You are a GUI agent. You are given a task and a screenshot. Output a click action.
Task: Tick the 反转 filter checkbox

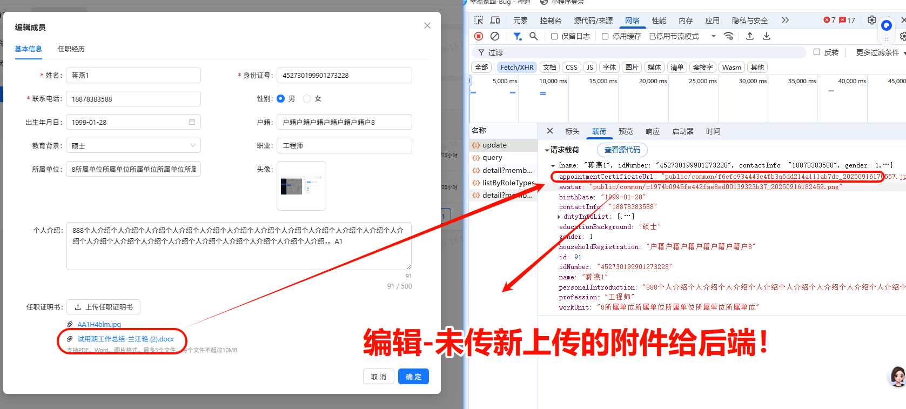tap(817, 52)
